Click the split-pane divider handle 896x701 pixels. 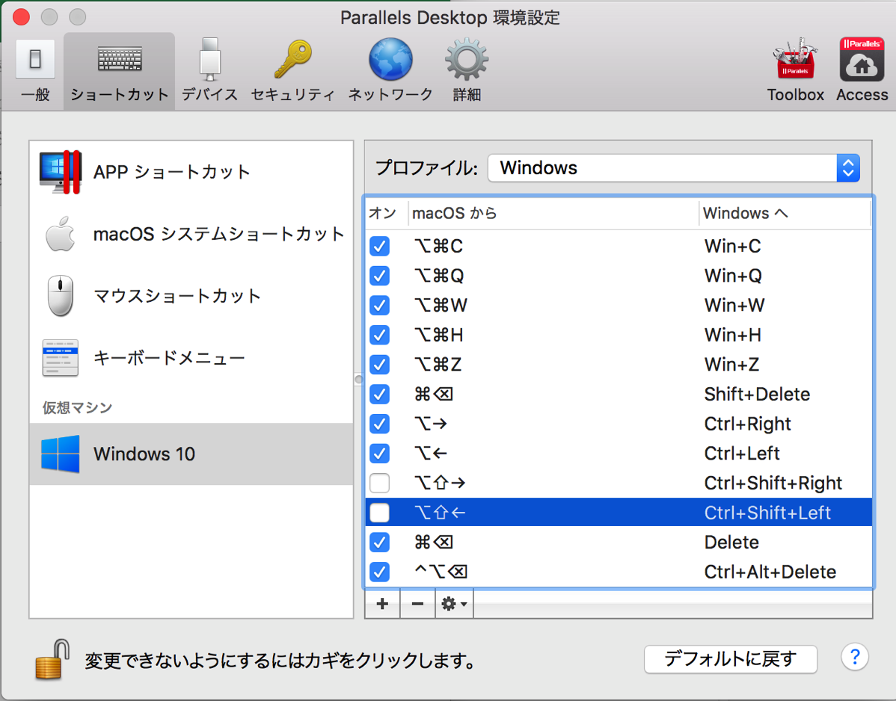click(x=359, y=379)
